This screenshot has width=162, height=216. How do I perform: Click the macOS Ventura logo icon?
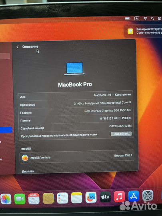[x=25, y=158]
